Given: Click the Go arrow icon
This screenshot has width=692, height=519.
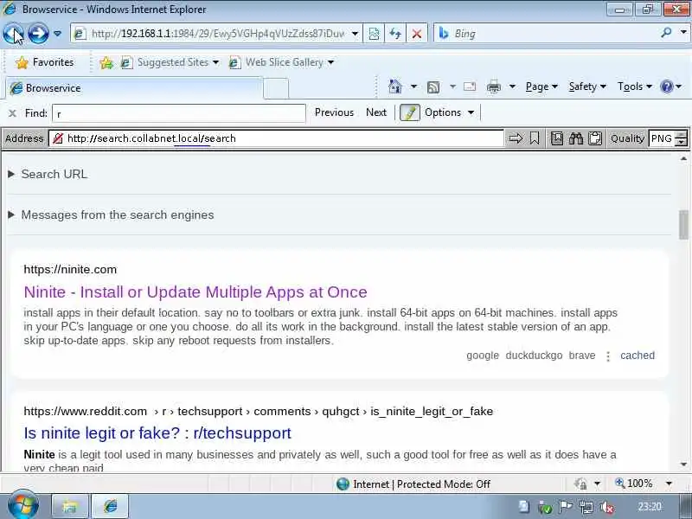Looking at the screenshot, I should click(516, 138).
